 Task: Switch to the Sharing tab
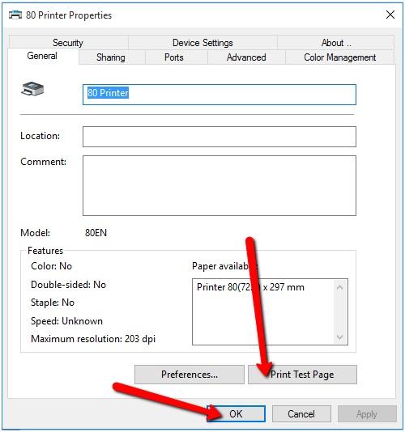pos(111,57)
